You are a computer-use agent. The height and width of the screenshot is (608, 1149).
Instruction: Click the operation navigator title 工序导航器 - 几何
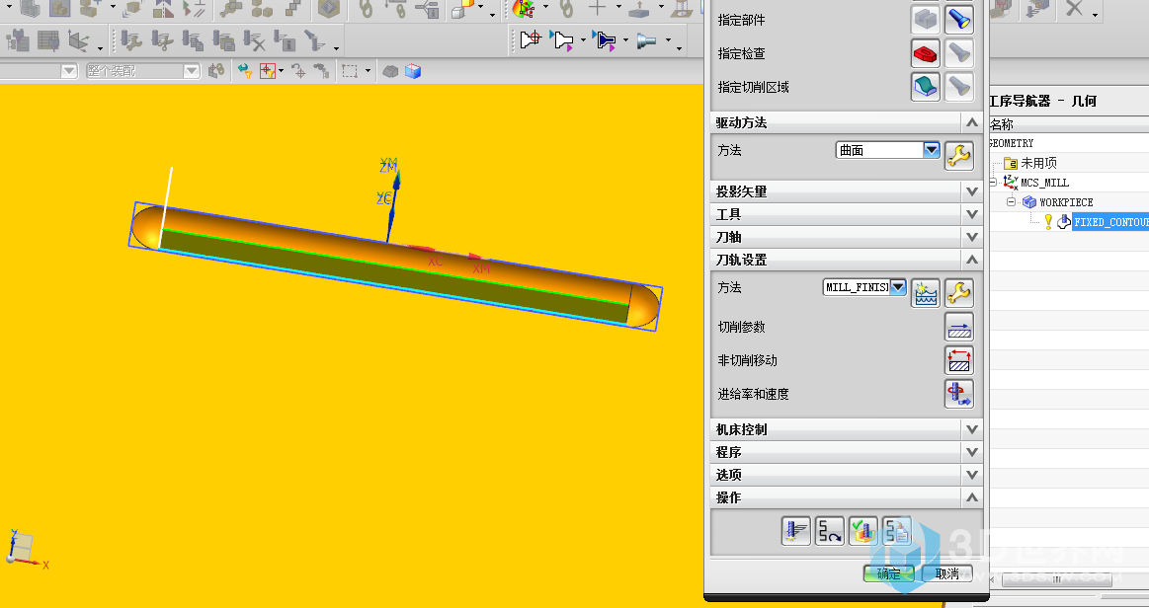coord(1042,101)
